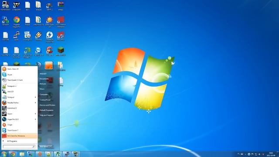This screenshot has width=279, height=157.
Task: Select the DAEMON Tools lightning bolt desktop icon
Action: click(49, 37)
